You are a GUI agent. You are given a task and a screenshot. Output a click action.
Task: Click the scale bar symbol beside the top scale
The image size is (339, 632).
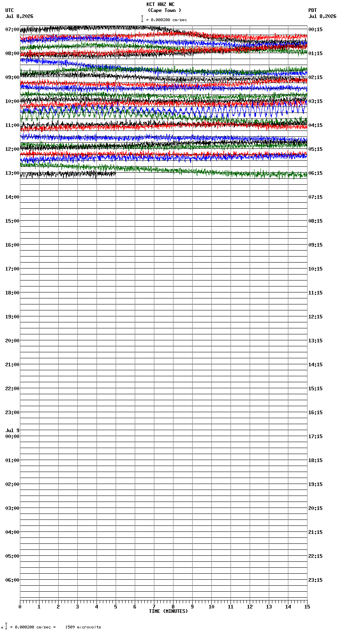click(142, 19)
